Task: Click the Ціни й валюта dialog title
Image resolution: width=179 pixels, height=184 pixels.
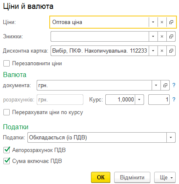Action: pyautogui.click(x=28, y=6)
